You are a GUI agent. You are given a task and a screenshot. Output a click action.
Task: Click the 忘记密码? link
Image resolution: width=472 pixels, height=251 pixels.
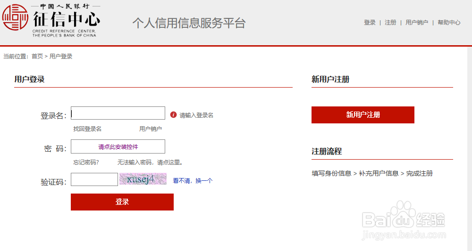point(86,162)
